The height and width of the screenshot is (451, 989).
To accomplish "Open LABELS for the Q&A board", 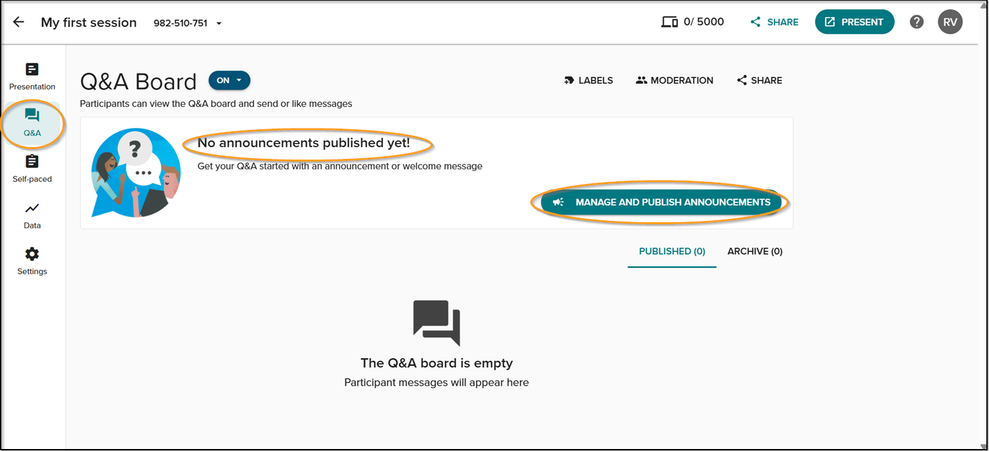I will tap(589, 80).
